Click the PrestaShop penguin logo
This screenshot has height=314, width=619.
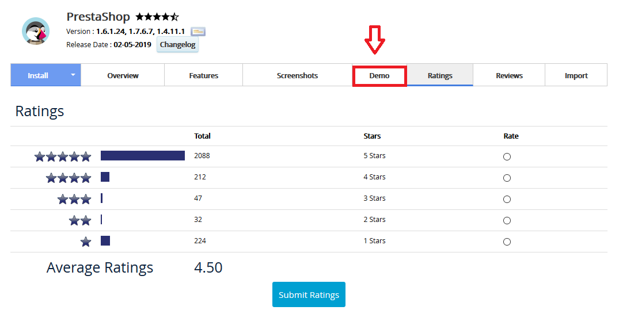(x=36, y=31)
